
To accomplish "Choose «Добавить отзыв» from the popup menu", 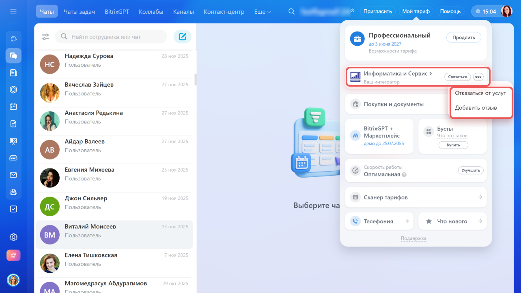I will [476, 108].
